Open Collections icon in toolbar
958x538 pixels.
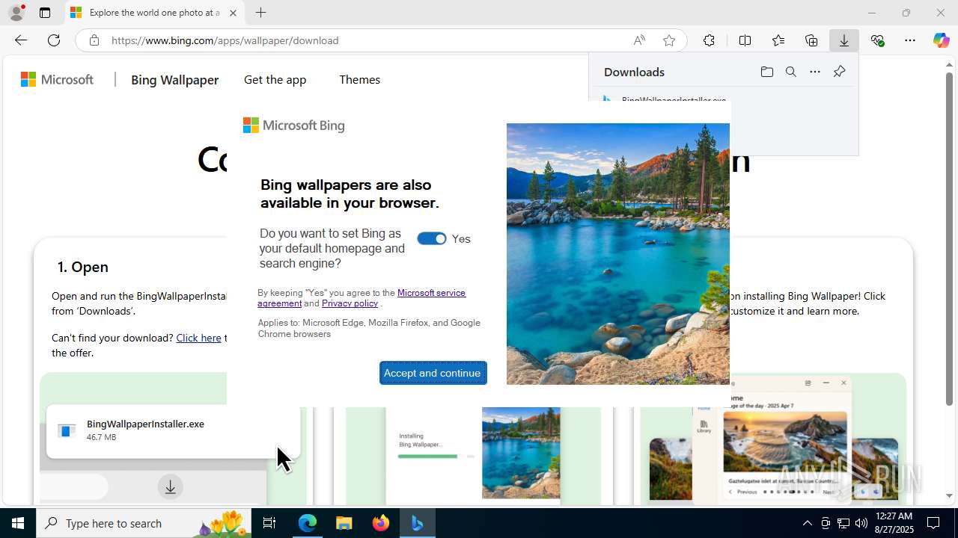[811, 40]
